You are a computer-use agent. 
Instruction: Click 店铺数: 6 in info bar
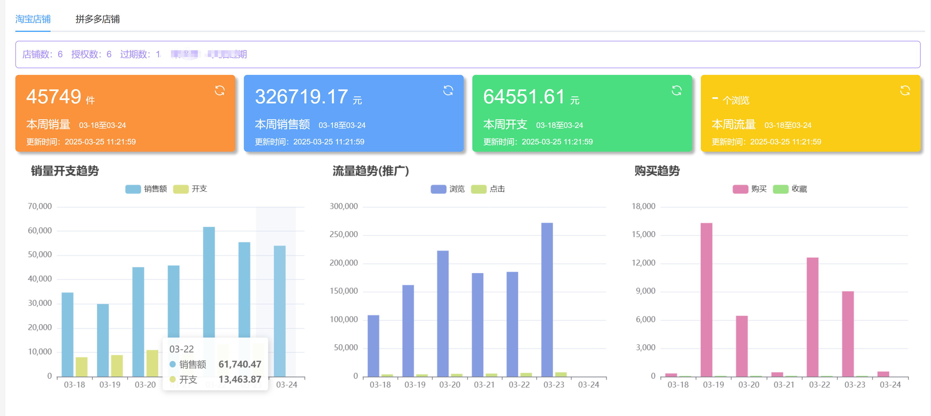43,54
